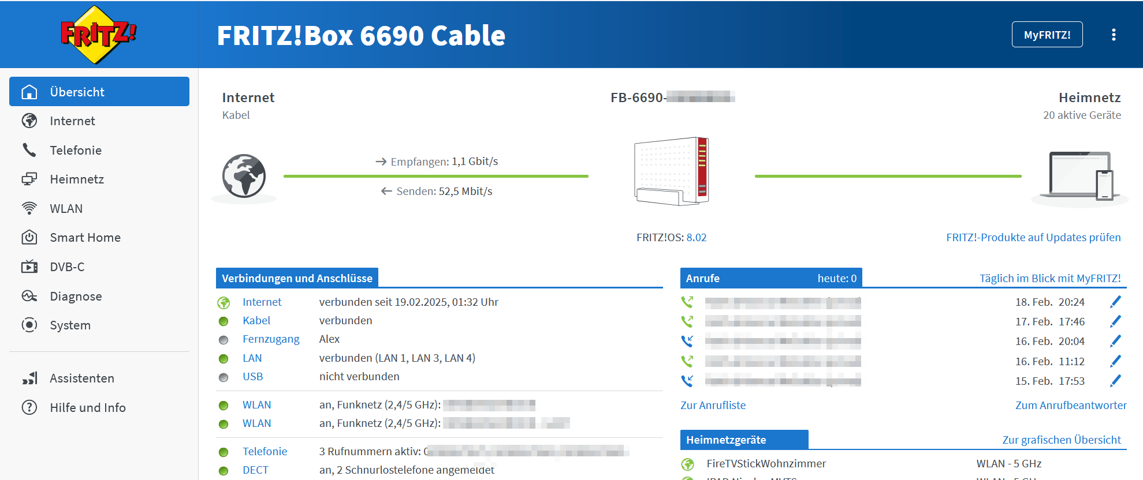Image resolution: width=1143 pixels, height=480 pixels.
Task: Open the Internet connection link
Action: pos(262,302)
